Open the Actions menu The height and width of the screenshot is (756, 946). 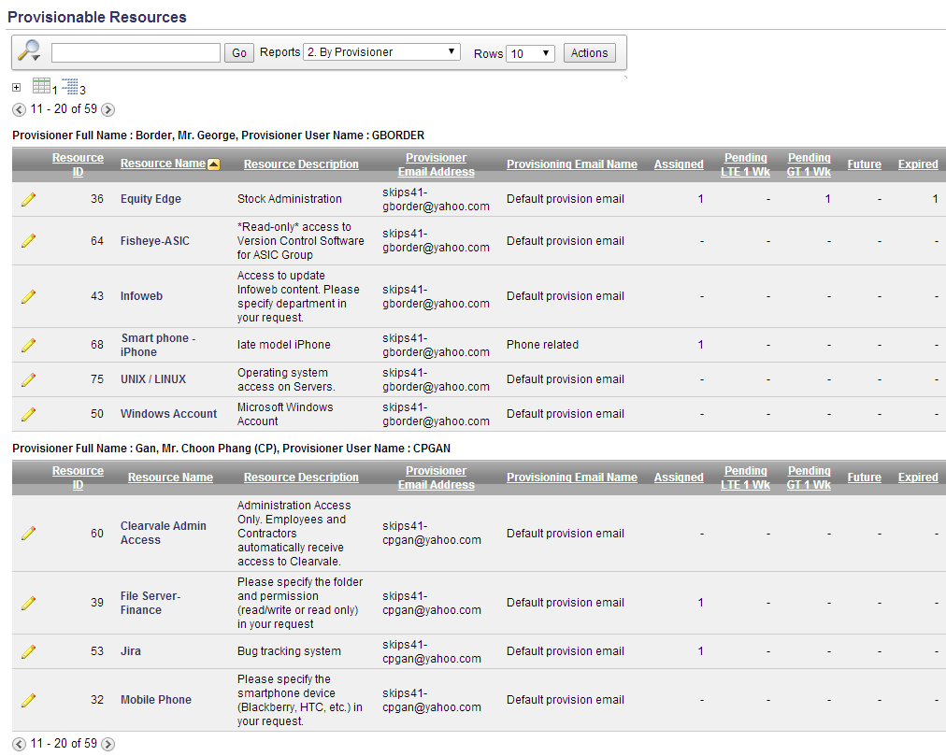[x=589, y=52]
